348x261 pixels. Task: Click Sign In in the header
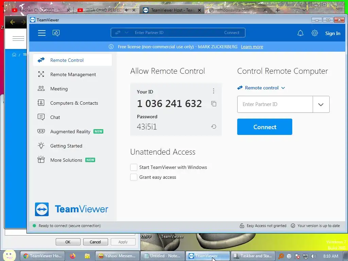[x=333, y=33]
